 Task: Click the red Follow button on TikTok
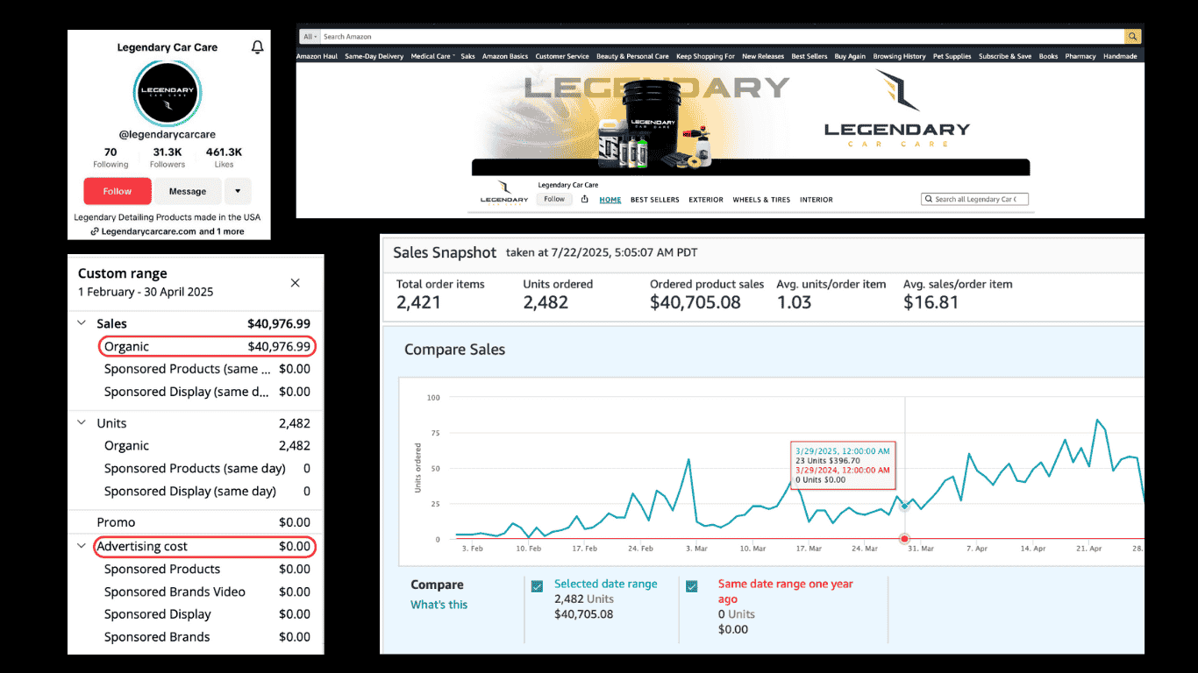tap(118, 191)
